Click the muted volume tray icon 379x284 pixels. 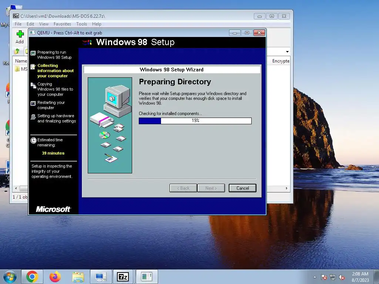point(342,277)
